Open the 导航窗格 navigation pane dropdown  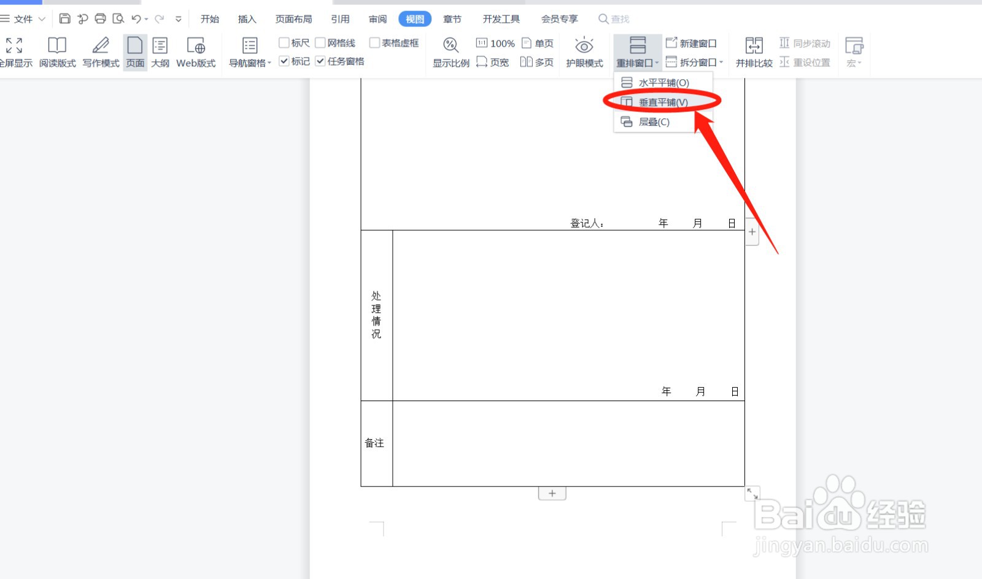[x=250, y=52]
